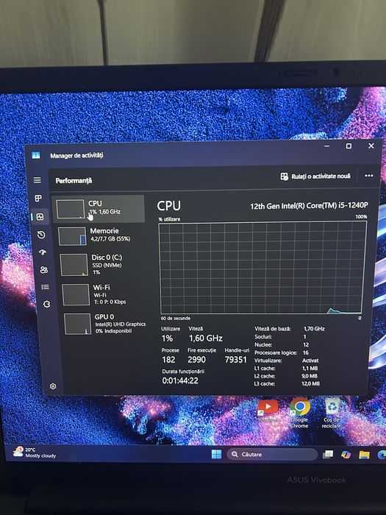Open Copilot icon on the taskbar

coord(346,455)
